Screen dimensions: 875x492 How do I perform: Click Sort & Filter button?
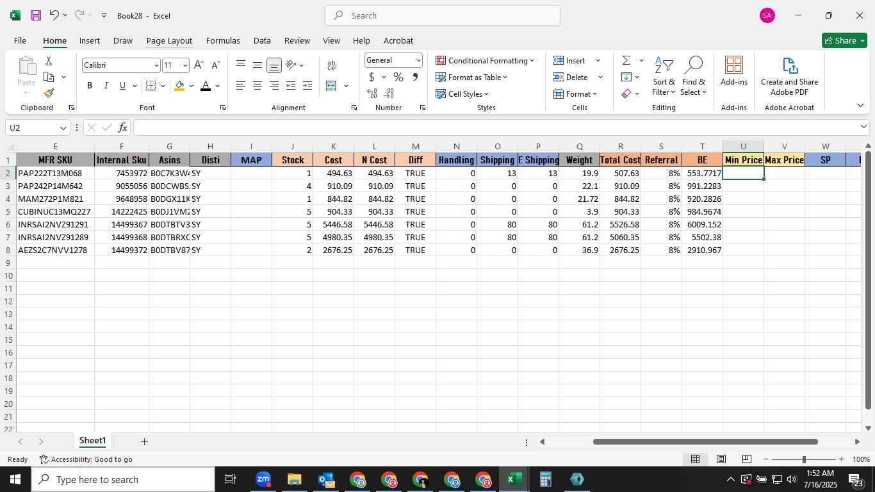click(664, 76)
